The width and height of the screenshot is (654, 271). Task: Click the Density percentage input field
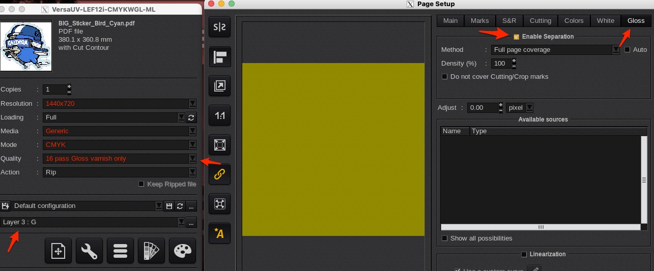(x=501, y=64)
